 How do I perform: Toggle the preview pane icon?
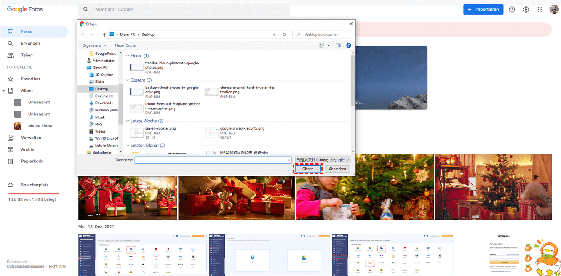point(338,45)
